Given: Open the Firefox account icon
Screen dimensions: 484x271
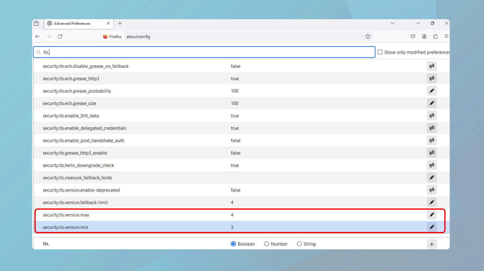Looking at the screenshot, I should pos(424,36).
